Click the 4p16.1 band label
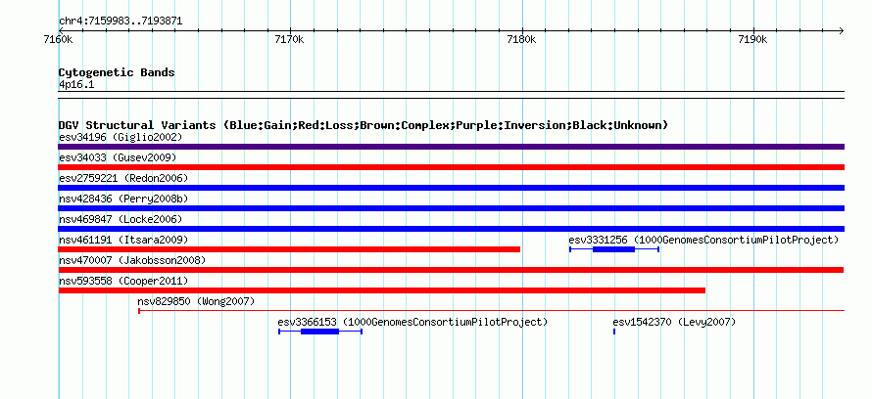This screenshot has height=399, width=872. point(76,85)
